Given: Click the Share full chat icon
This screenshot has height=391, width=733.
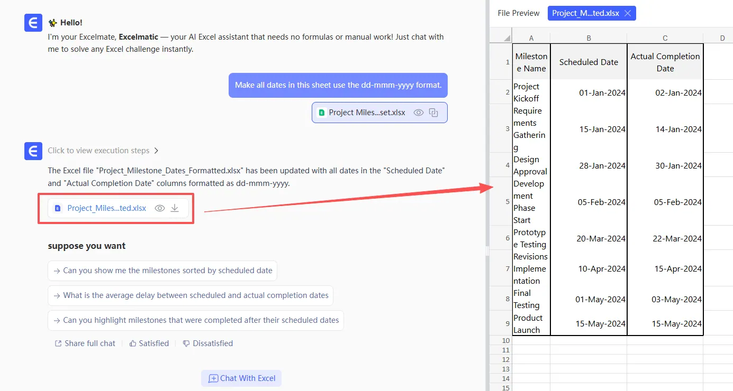Looking at the screenshot, I should pyautogui.click(x=58, y=343).
